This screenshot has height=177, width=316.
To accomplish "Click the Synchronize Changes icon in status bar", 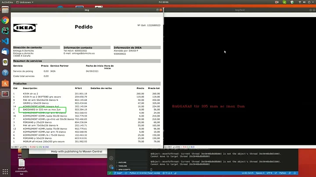I will [x=126, y=173].
